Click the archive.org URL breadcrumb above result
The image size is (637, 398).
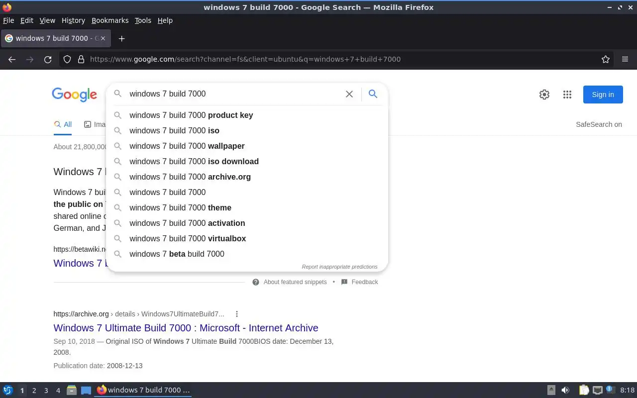click(x=139, y=314)
